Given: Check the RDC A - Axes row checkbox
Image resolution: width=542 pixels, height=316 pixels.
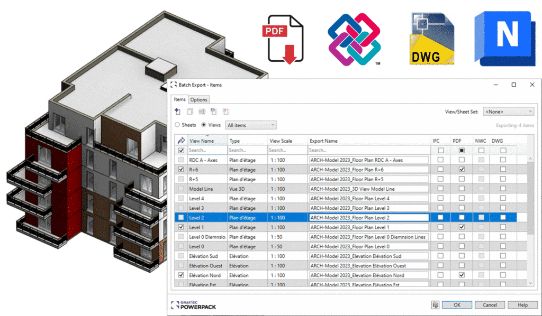Looking at the screenshot, I should 181,160.
